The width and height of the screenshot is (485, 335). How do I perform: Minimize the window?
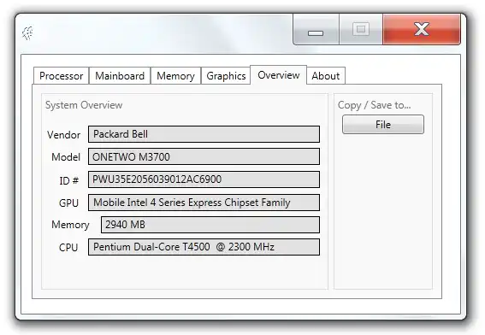pyautogui.click(x=316, y=30)
